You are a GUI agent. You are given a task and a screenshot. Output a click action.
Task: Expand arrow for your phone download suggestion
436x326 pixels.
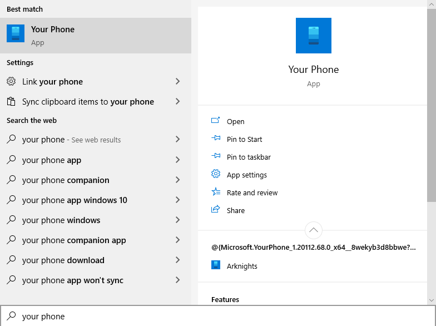pos(178,260)
